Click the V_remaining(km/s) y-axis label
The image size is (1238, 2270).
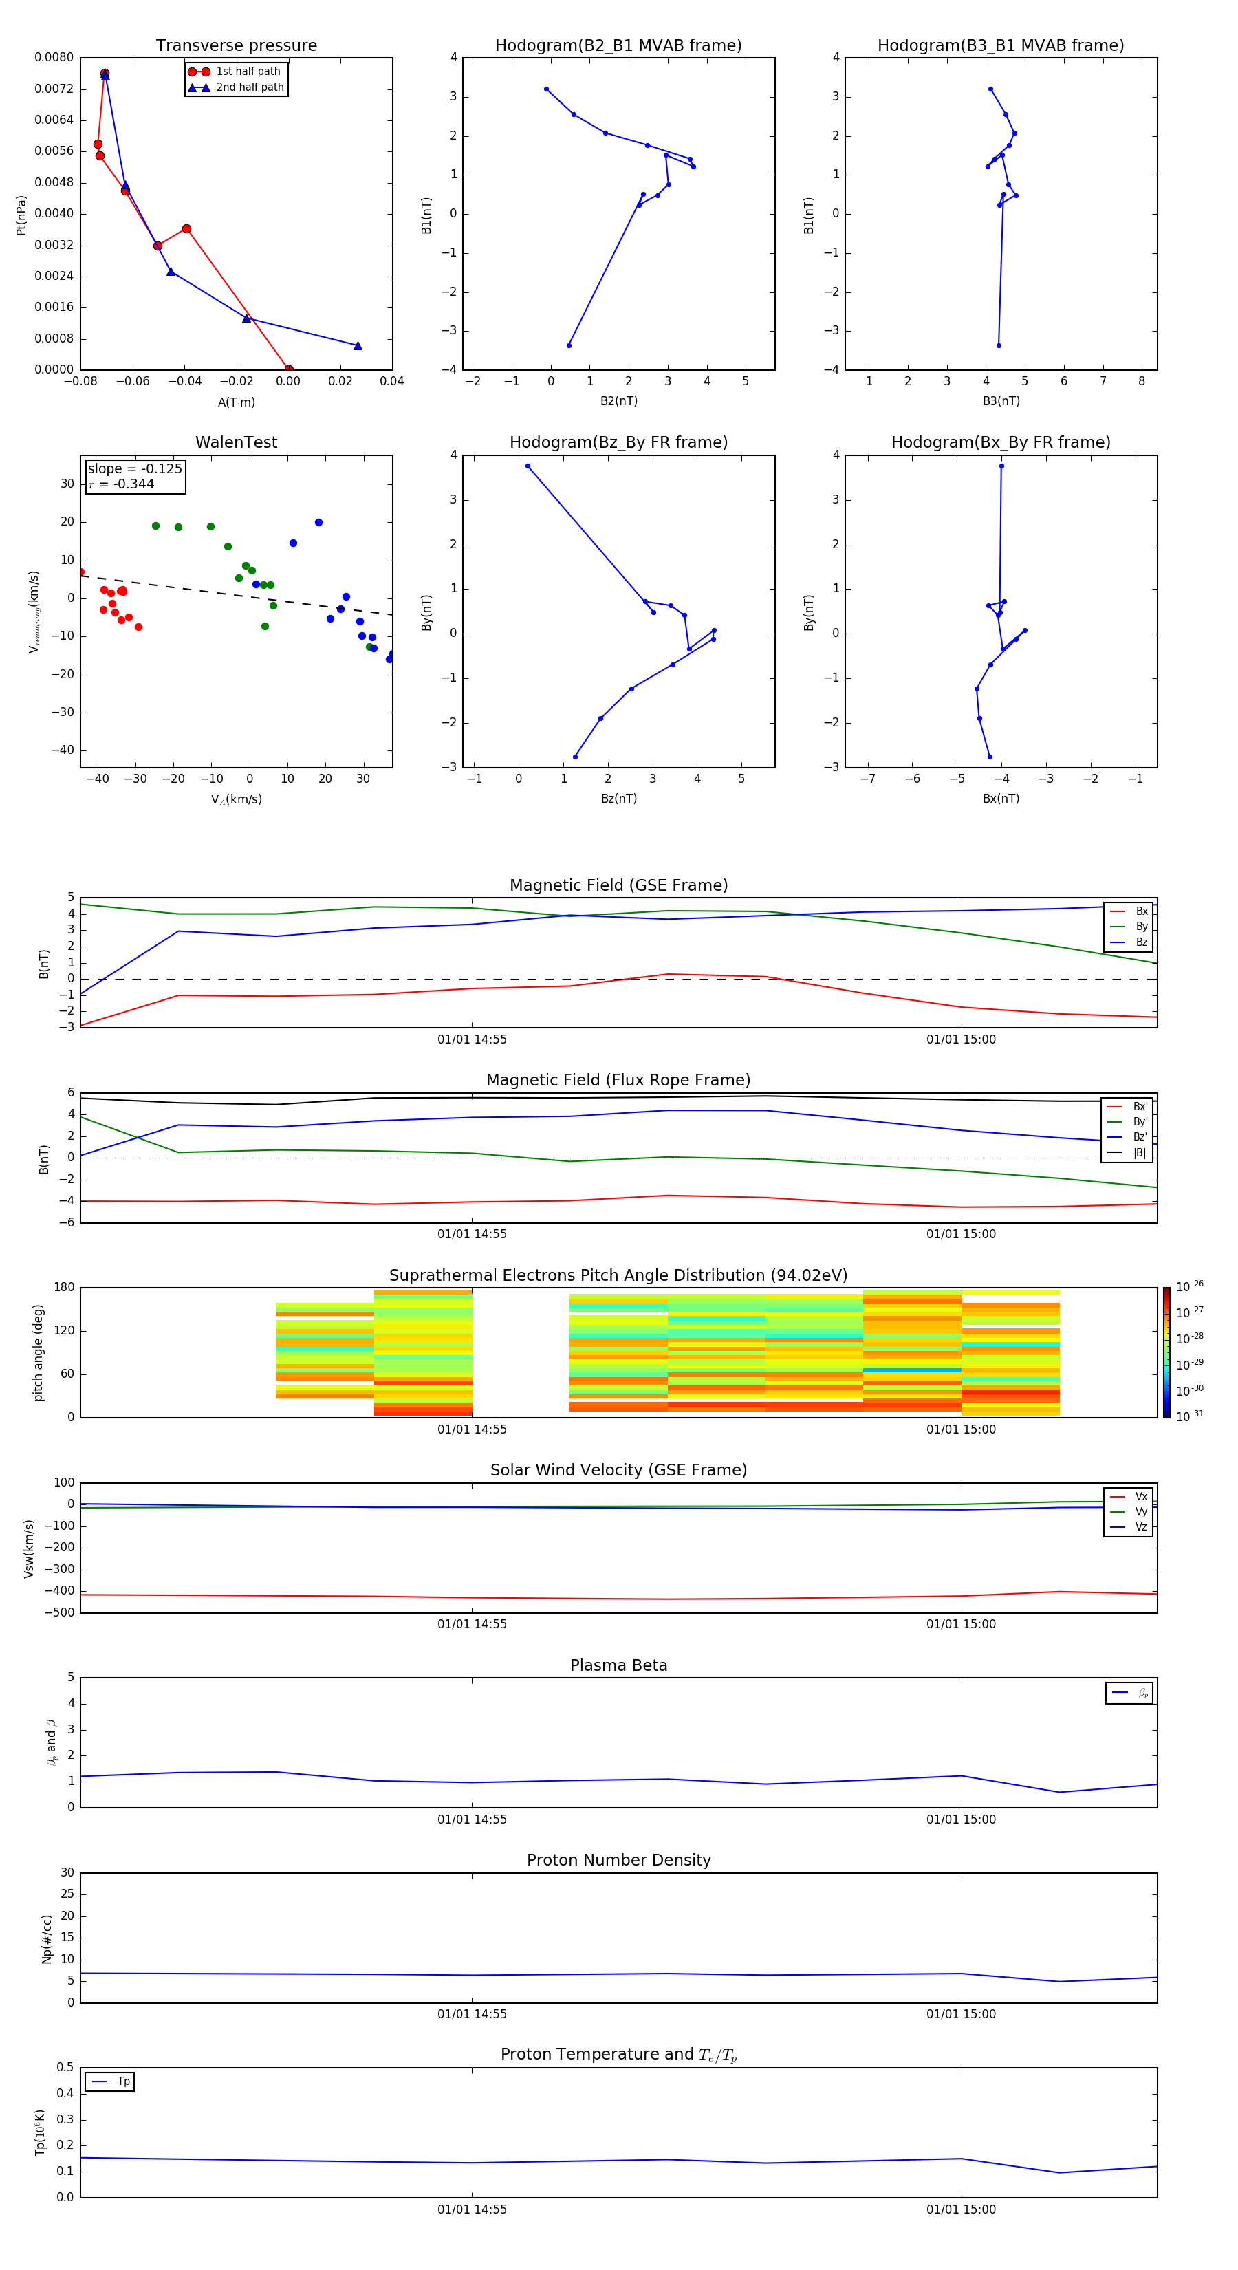pos(34,612)
